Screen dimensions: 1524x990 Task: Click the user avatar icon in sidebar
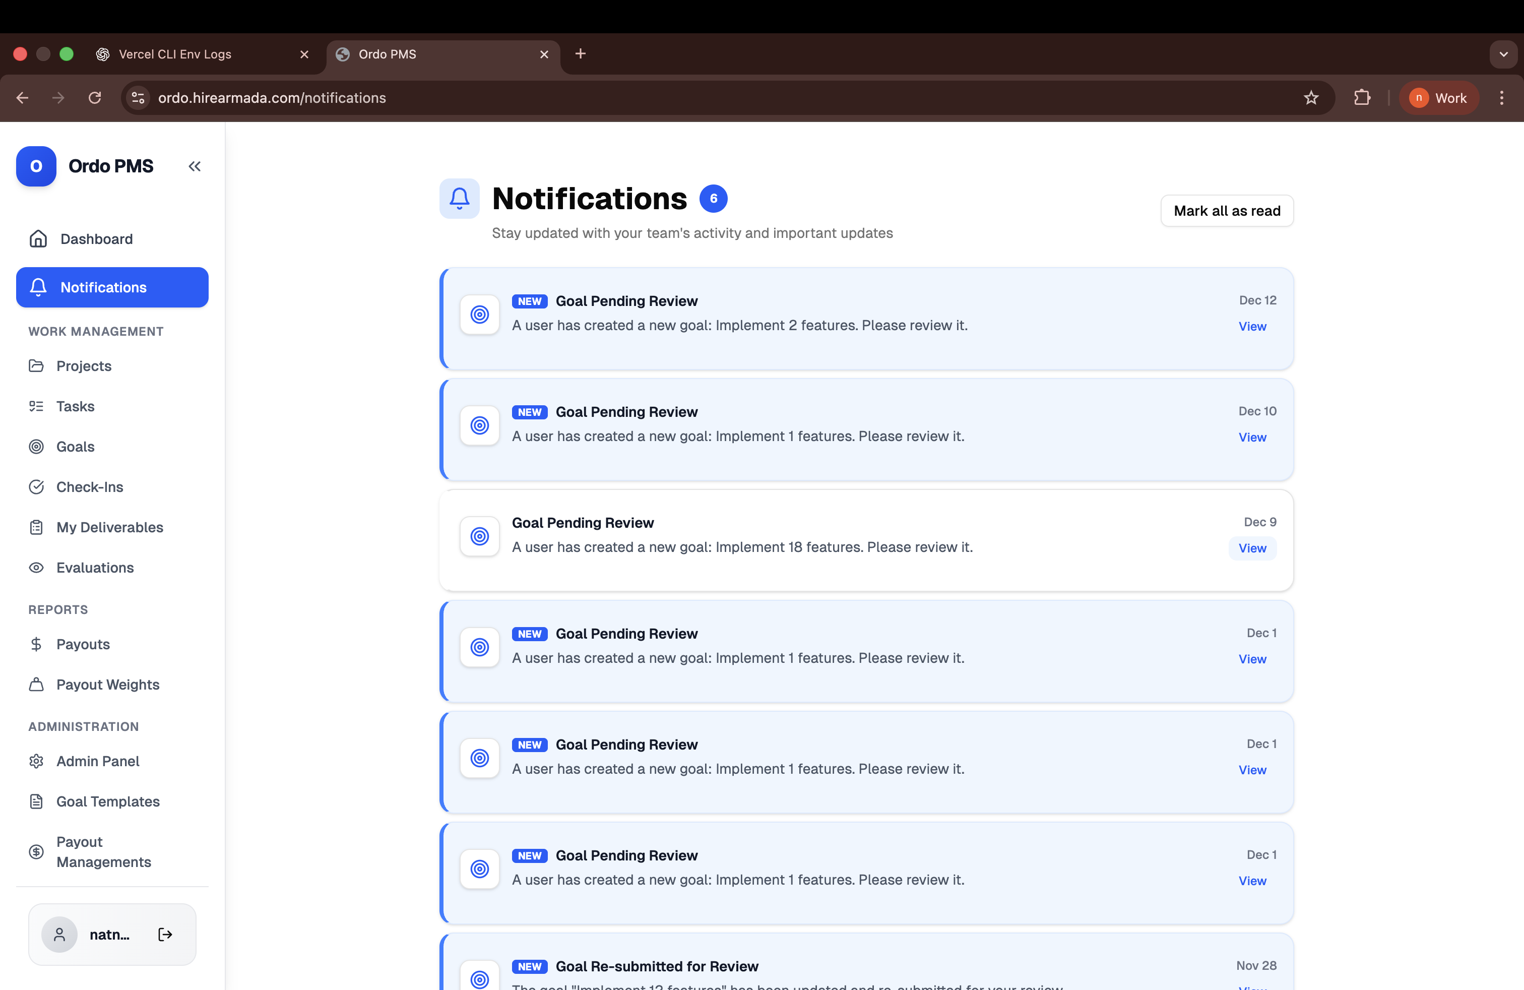pos(59,934)
